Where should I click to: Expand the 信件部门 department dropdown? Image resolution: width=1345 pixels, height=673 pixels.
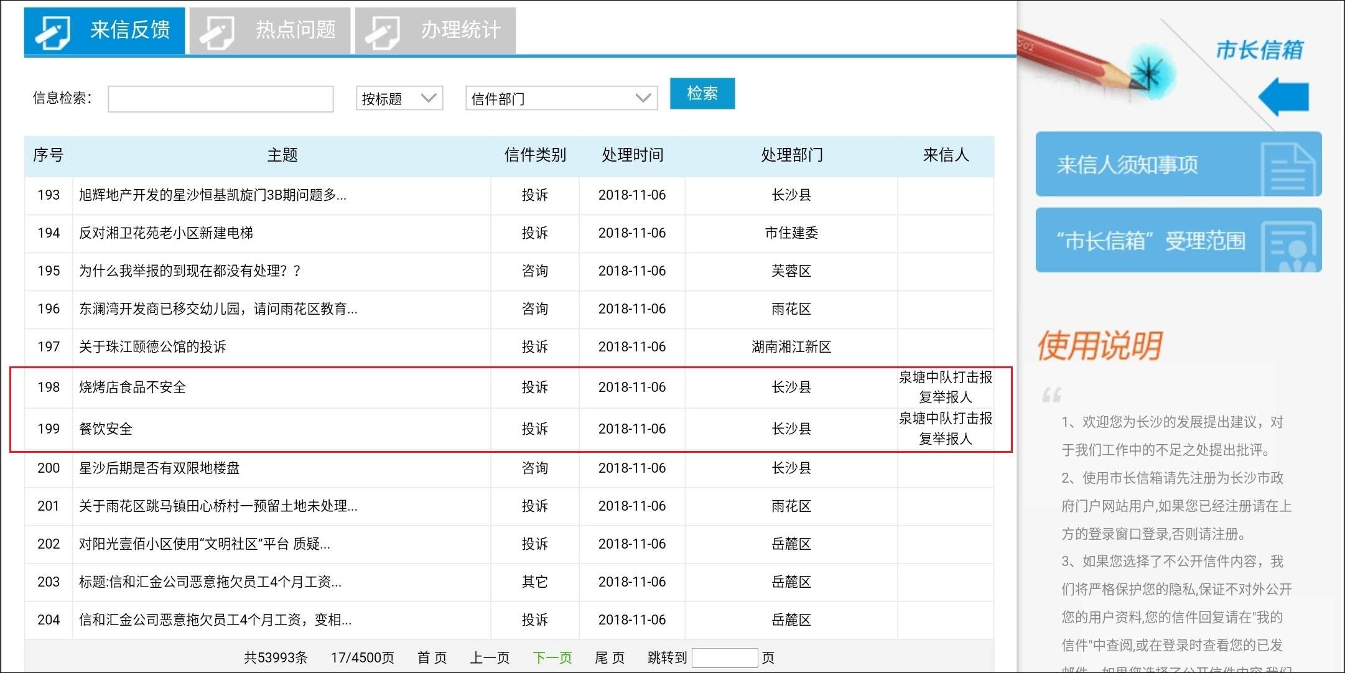coord(561,99)
